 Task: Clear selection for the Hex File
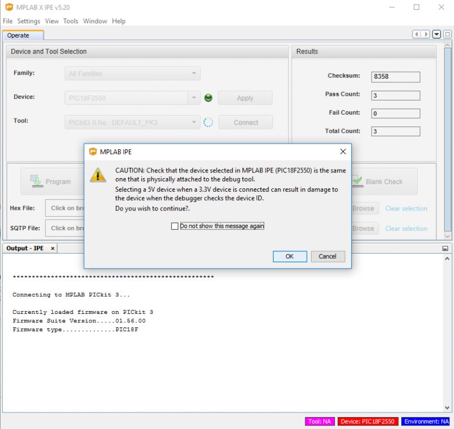(x=406, y=208)
